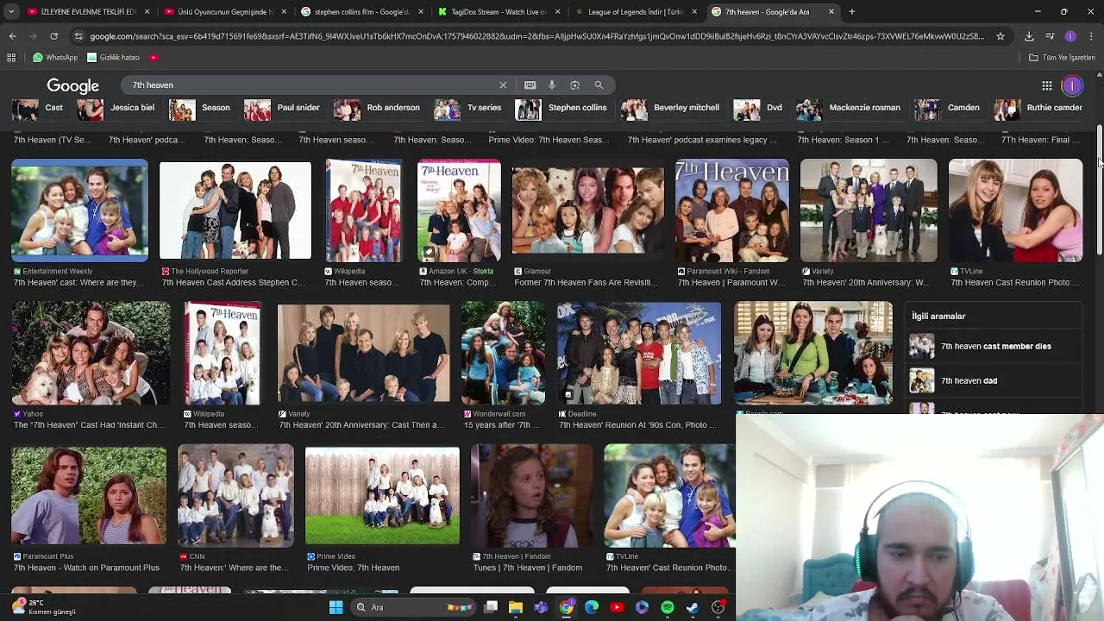Open Chrome's three-dot menu
Viewport: 1104px width, 621px height.
[x=1091, y=36]
